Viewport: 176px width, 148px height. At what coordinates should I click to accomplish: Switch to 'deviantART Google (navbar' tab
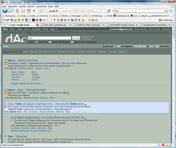122,25
